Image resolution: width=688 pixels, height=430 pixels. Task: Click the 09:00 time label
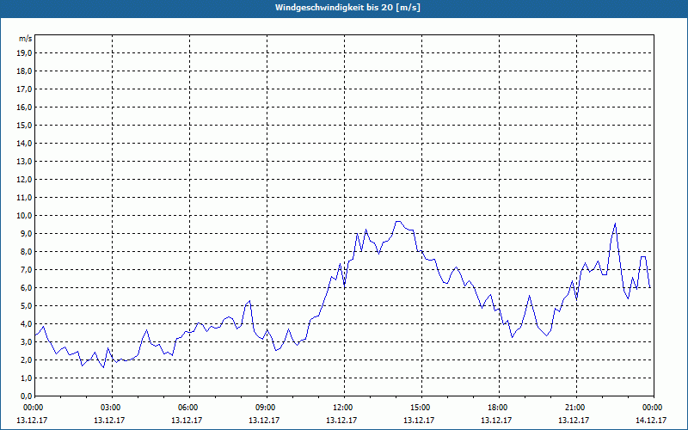[x=264, y=408]
